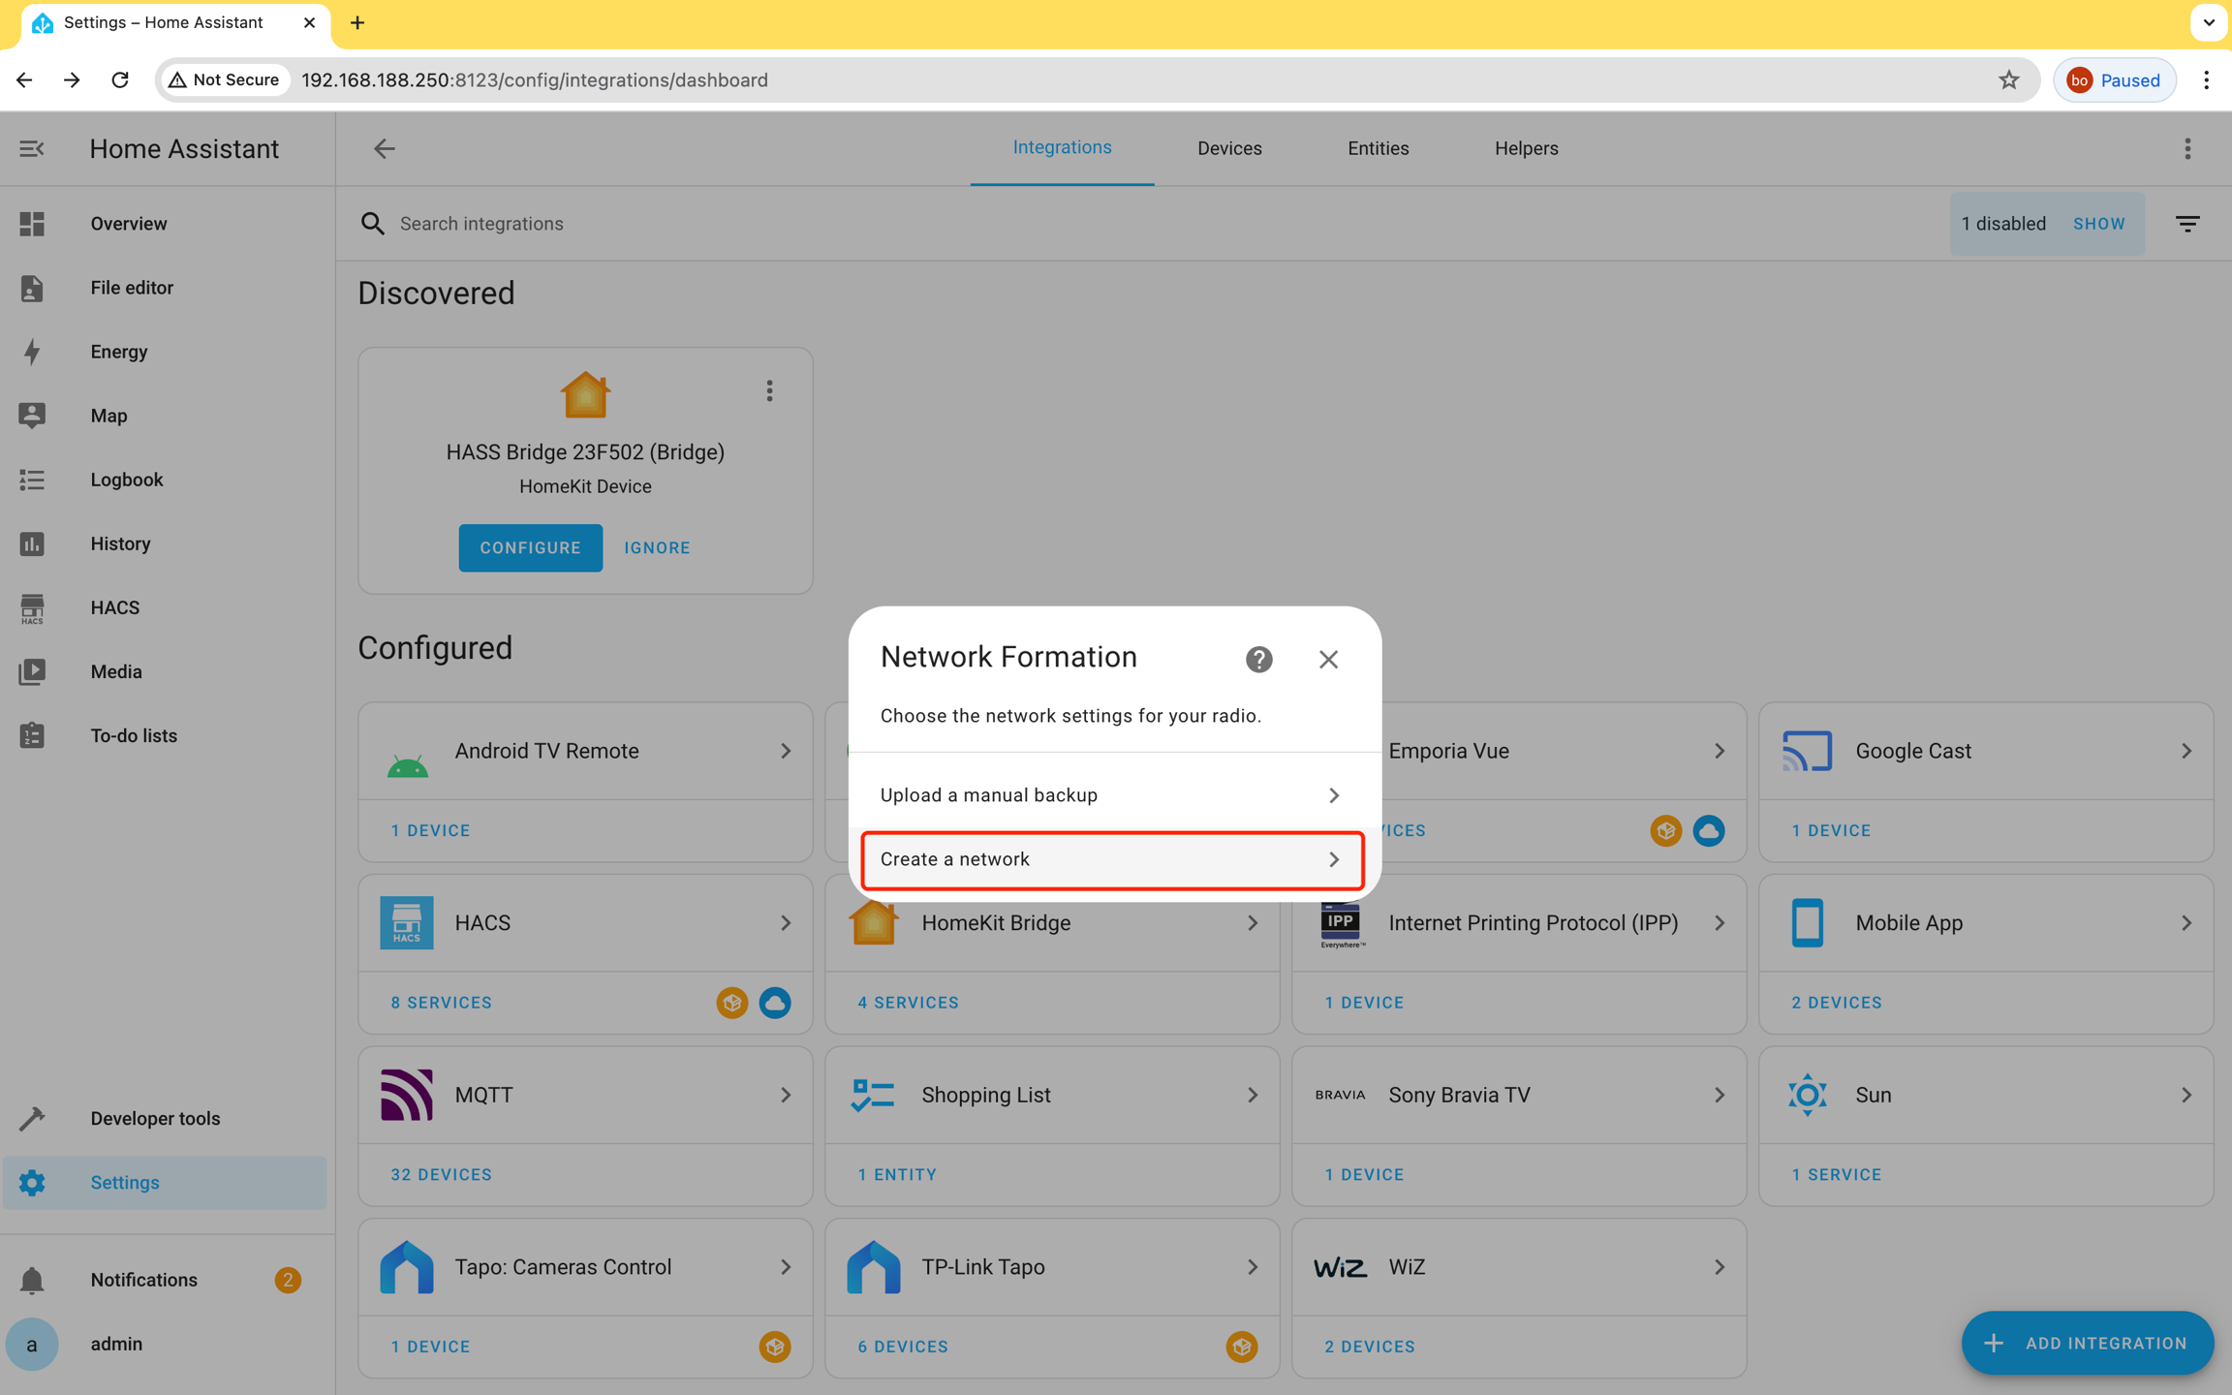Close the Network Formation dialog

tap(1328, 659)
